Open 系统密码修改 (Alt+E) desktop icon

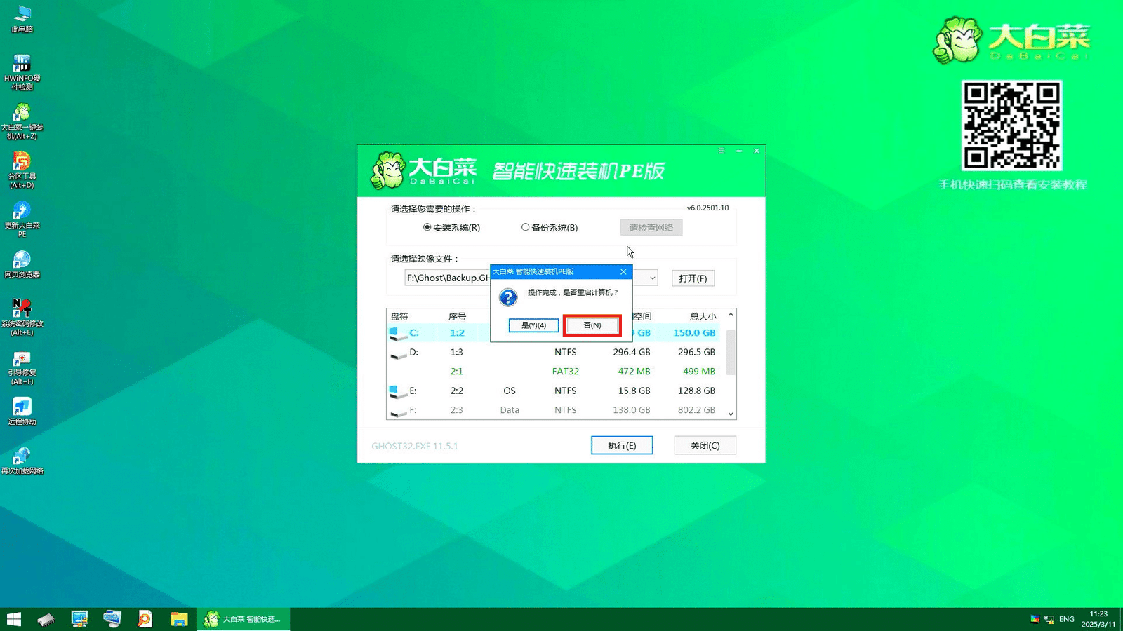[x=22, y=318]
